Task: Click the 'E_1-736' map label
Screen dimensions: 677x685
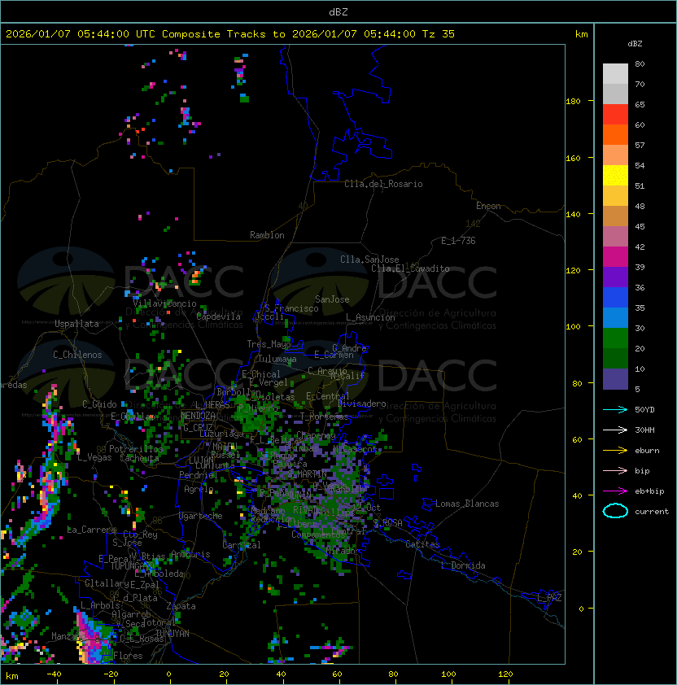Action: pyautogui.click(x=458, y=241)
